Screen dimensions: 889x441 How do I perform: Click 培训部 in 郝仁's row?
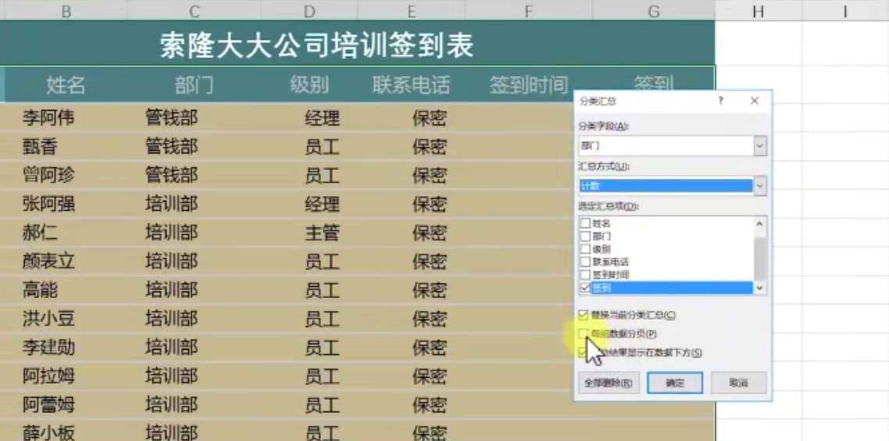171,233
